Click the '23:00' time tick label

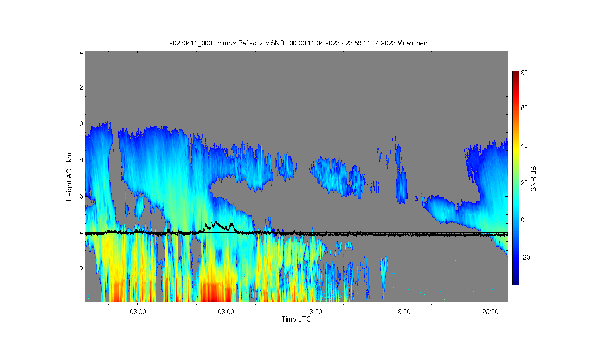[490, 312]
